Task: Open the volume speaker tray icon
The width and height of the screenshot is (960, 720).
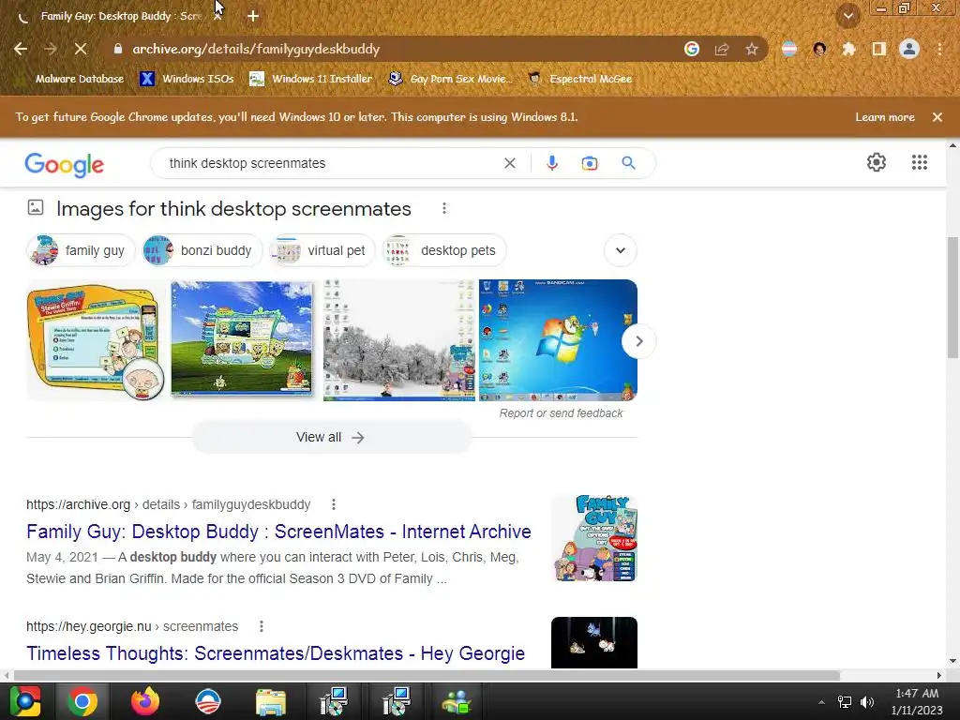Action: pos(866,702)
